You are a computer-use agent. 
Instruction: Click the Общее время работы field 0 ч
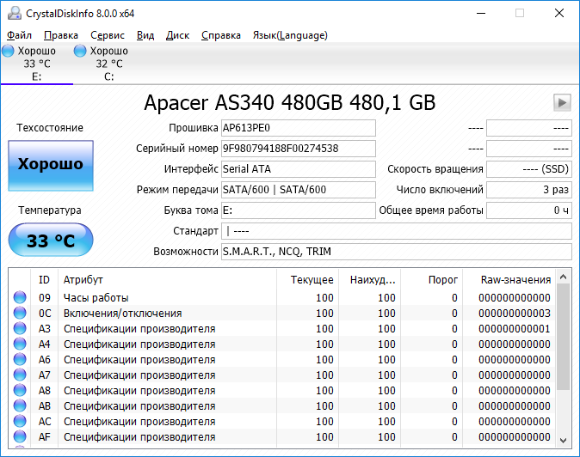529,210
